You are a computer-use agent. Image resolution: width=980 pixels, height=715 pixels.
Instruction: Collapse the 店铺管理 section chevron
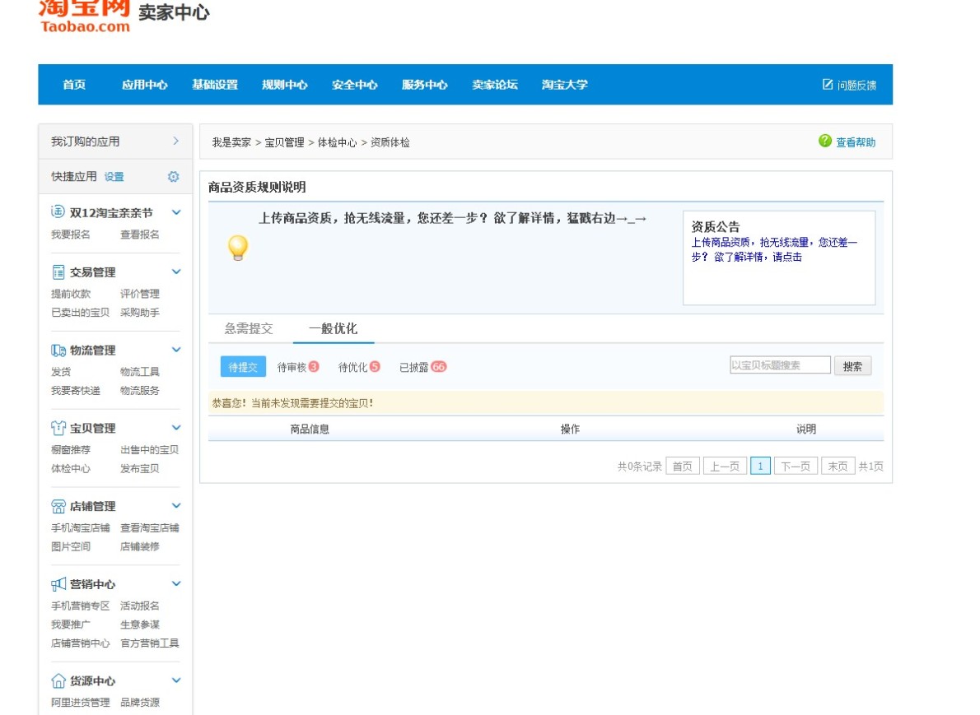176,506
